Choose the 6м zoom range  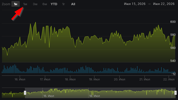point(45,4)
